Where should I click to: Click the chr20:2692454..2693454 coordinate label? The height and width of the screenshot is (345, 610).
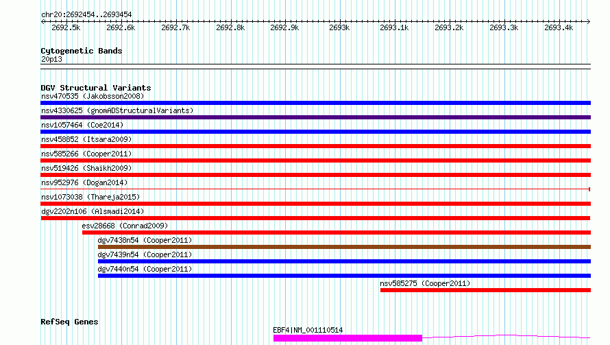click(86, 14)
